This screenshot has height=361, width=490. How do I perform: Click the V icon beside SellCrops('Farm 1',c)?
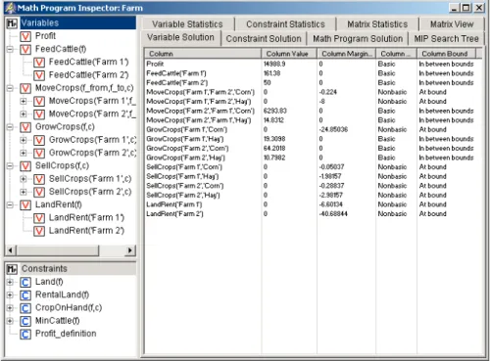[x=39, y=179]
